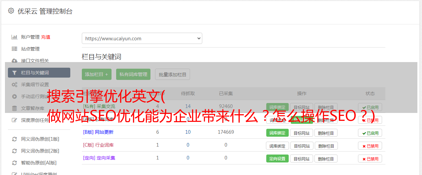Click 删除栏目 in the 行业词库 row

[326, 146]
